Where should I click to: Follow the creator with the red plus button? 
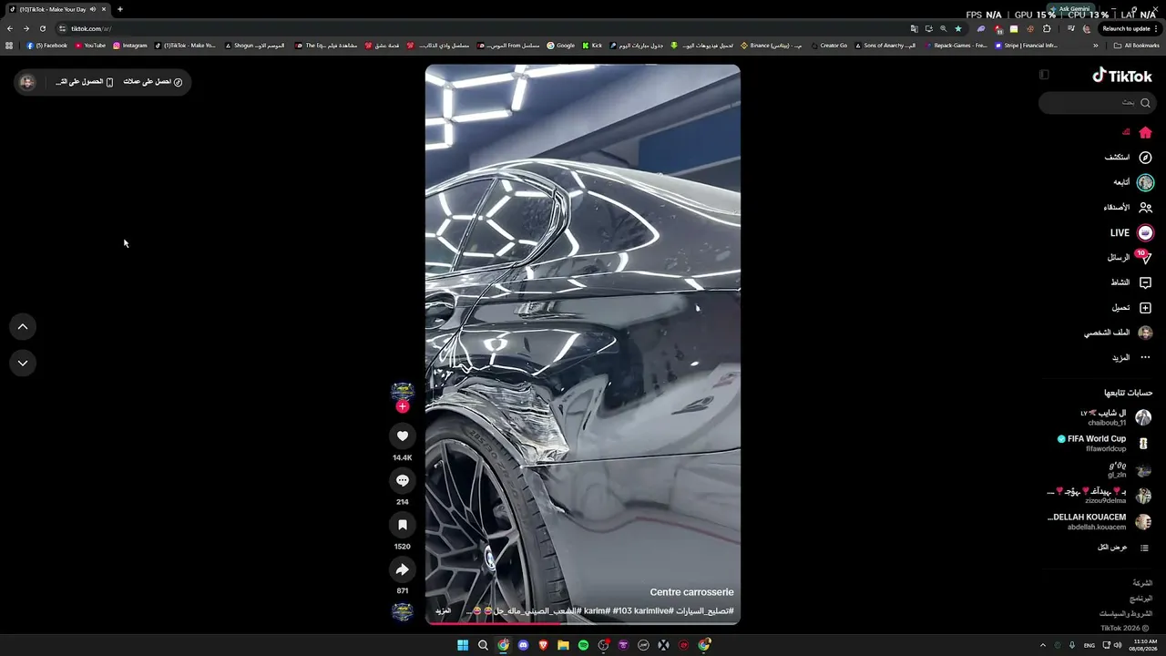point(403,406)
